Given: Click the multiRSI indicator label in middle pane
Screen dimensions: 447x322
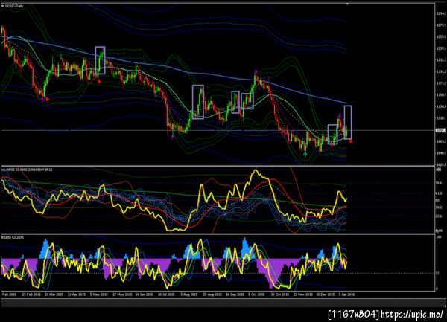Looking at the screenshot, I should (x=27, y=170).
